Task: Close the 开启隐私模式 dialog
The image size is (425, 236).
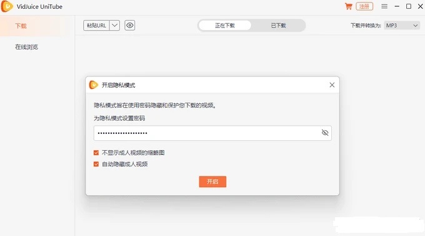Action: click(332, 85)
